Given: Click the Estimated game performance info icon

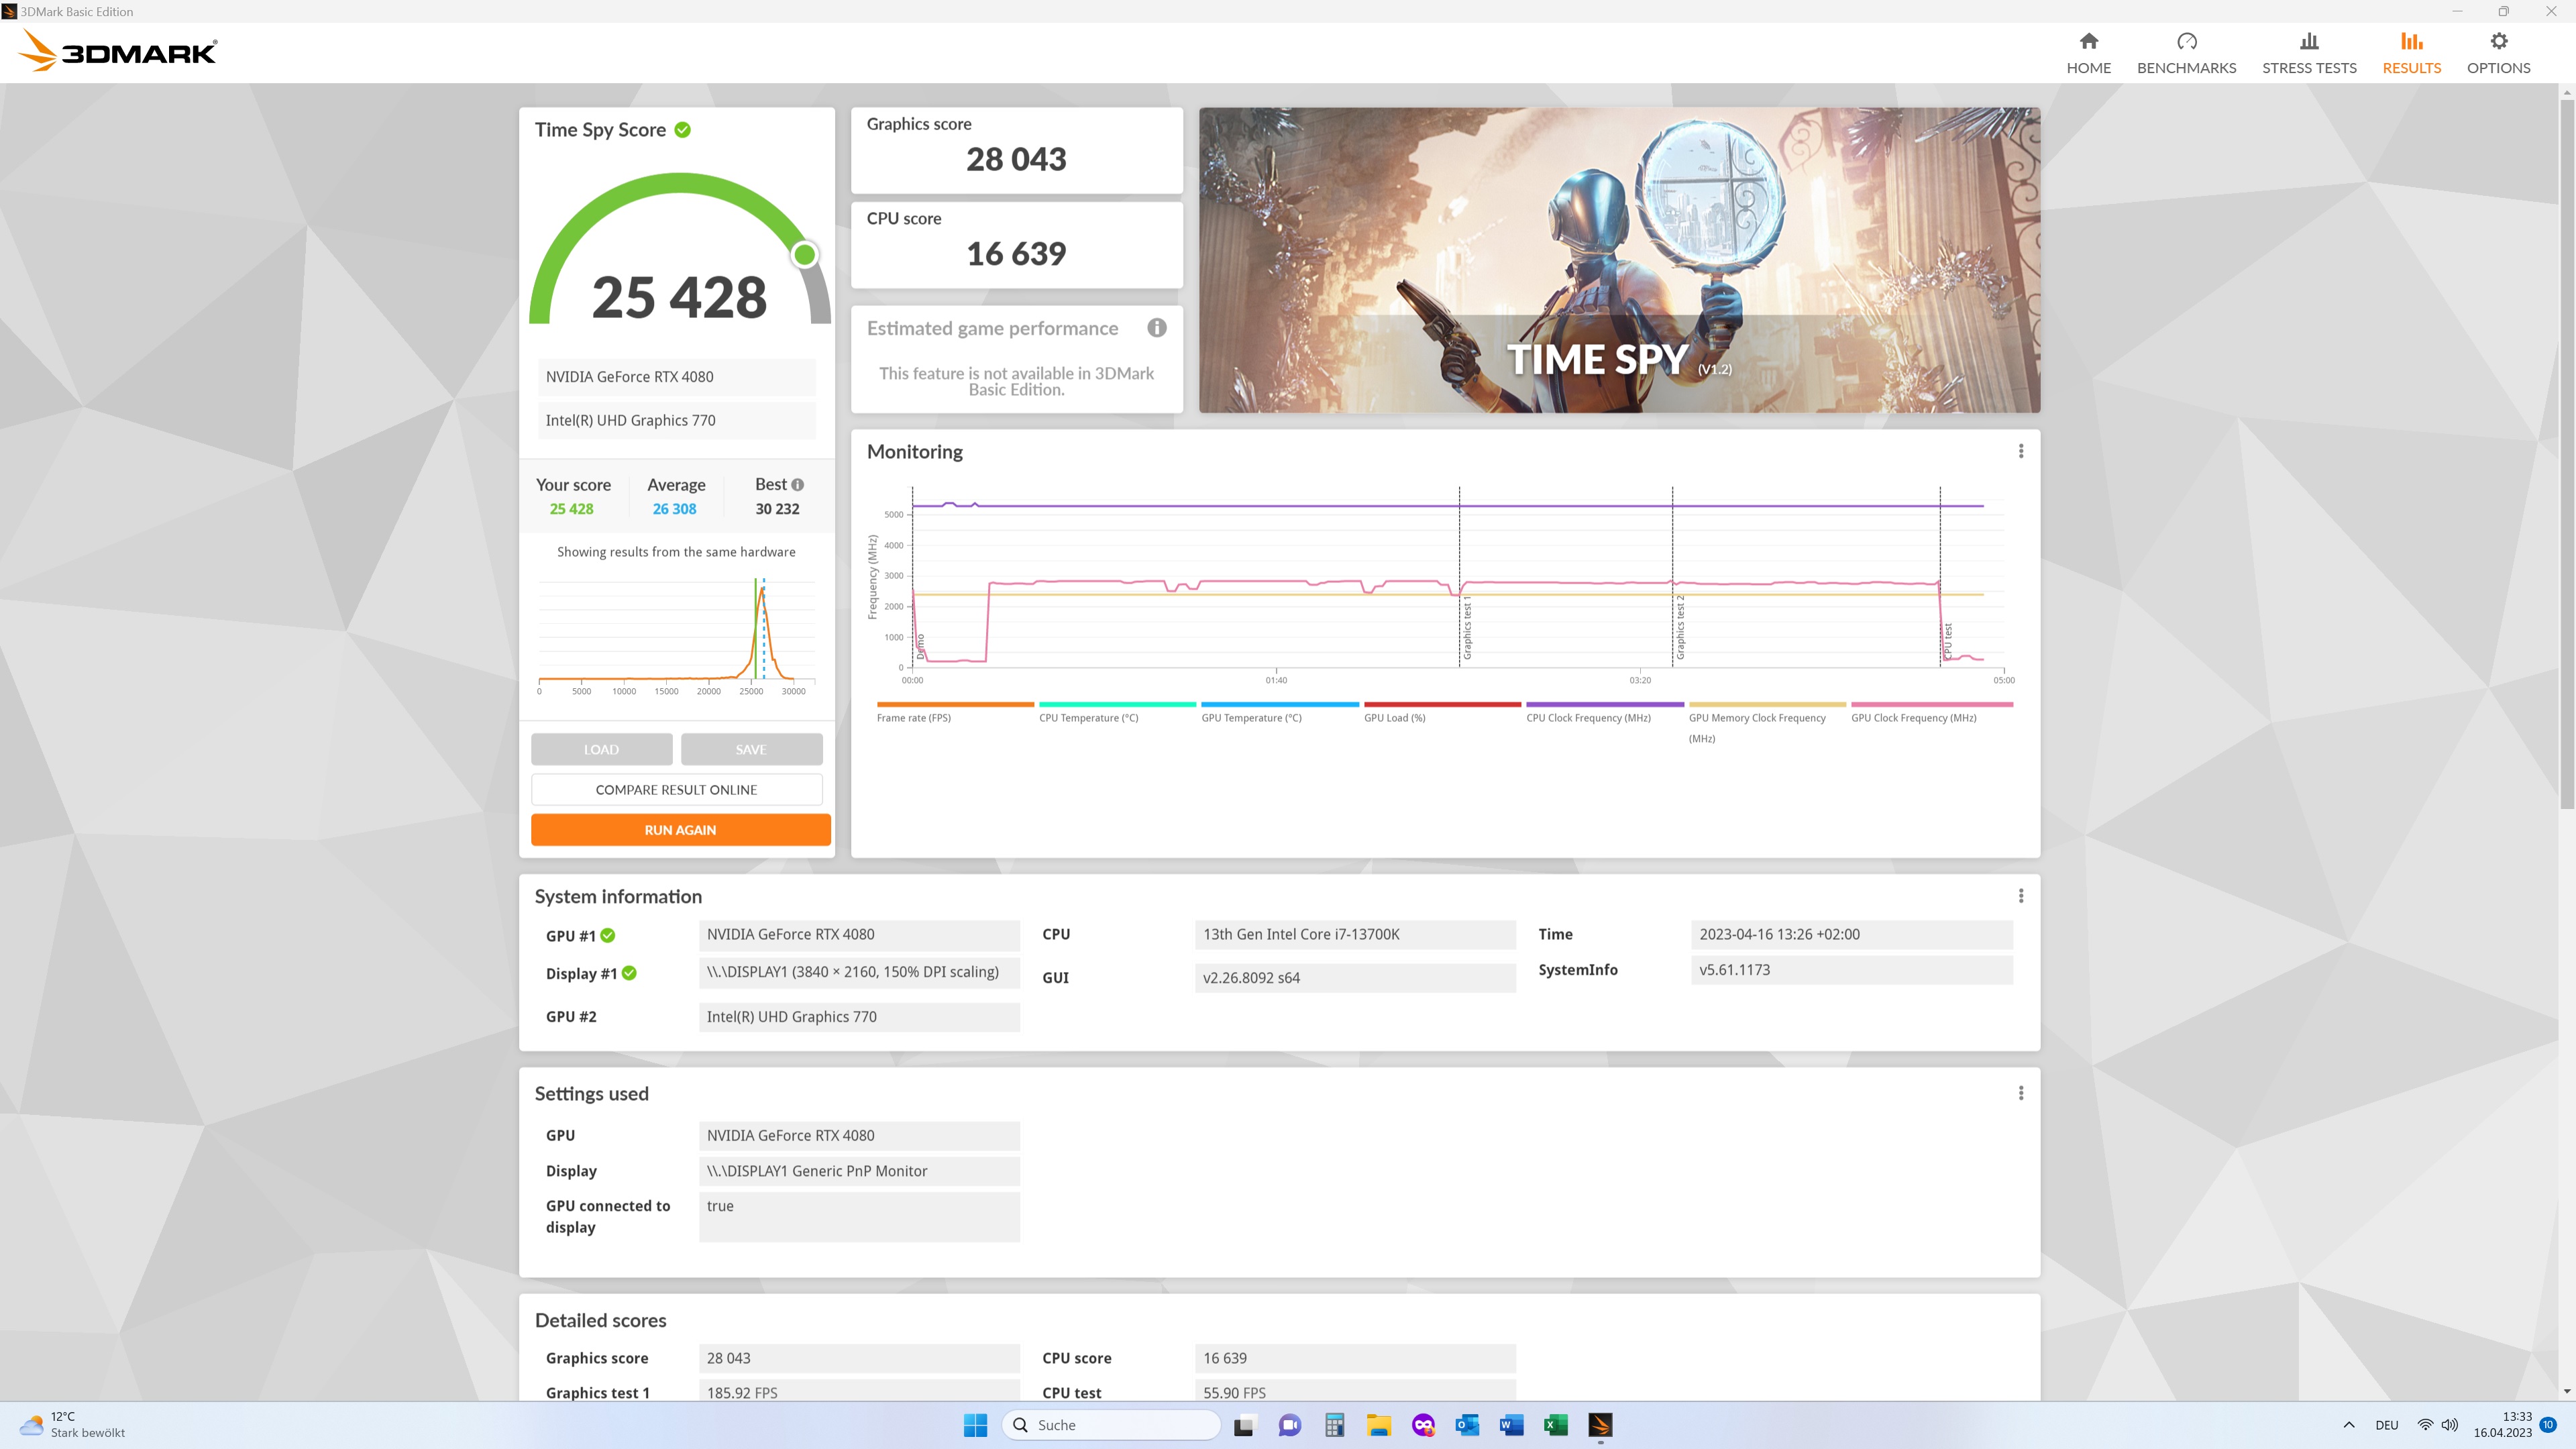Looking at the screenshot, I should tap(1157, 328).
